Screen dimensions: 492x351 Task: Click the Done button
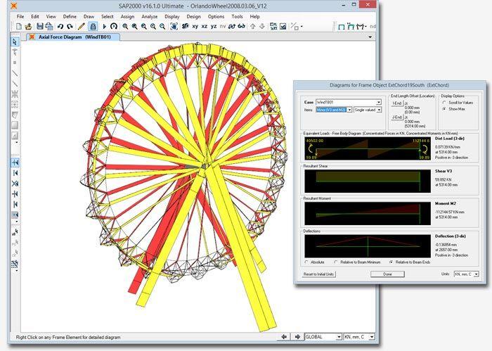[387, 274]
